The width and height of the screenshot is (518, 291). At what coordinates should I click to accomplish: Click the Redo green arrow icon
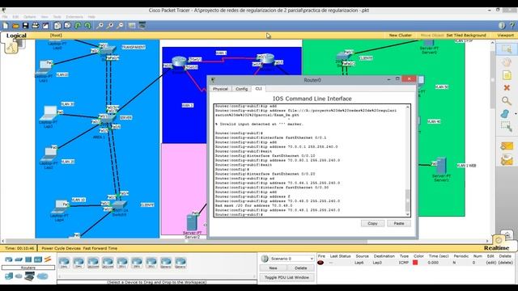coord(88,26)
